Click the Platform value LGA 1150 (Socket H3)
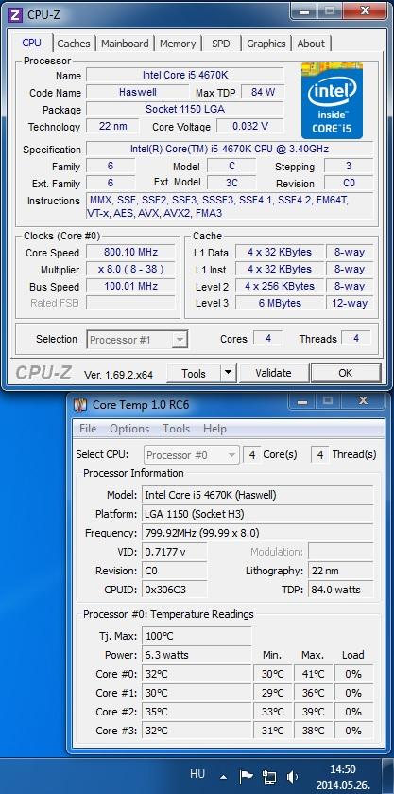This screenshot has height=794, width=394. pyautogui.click(x=257, y=514)
